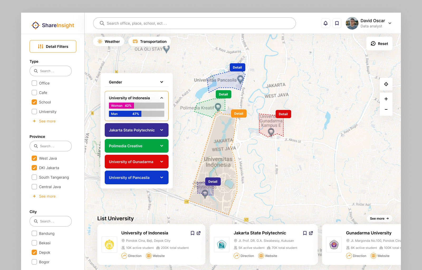Expand the University of Gunadarma entry
The width and height of the screenshot is (422, 270).
click(136, 162)
